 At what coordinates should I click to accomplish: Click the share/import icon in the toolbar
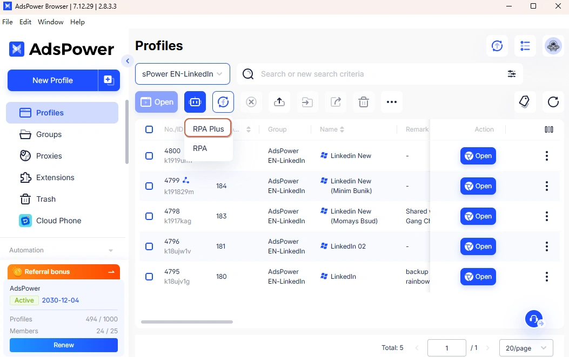[335, 101]
